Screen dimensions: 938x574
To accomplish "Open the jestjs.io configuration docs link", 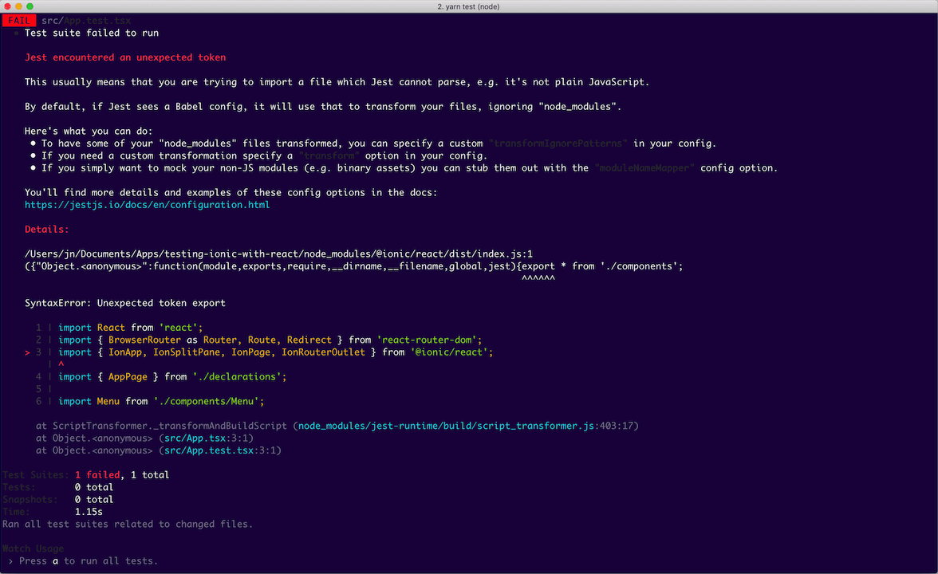I will [147, 204].
